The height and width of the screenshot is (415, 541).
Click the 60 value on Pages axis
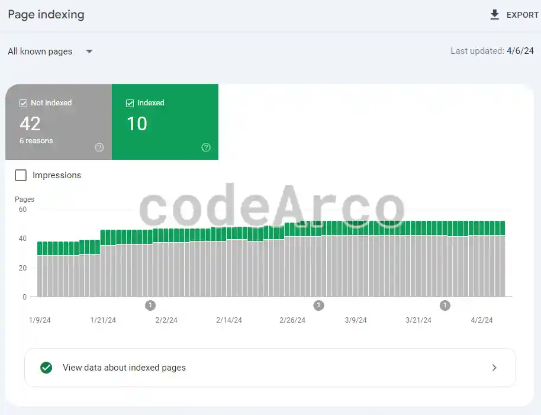pyautogui.click(x=22, y=210)
